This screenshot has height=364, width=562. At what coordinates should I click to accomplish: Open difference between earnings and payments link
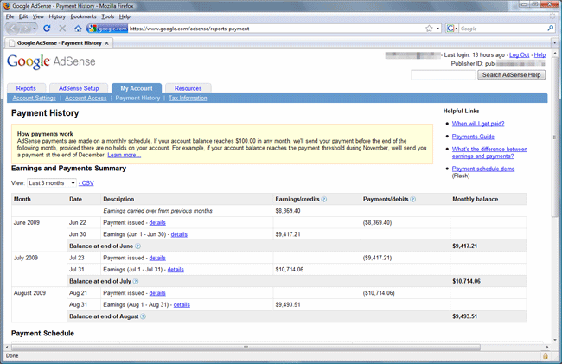click(489, 153)
